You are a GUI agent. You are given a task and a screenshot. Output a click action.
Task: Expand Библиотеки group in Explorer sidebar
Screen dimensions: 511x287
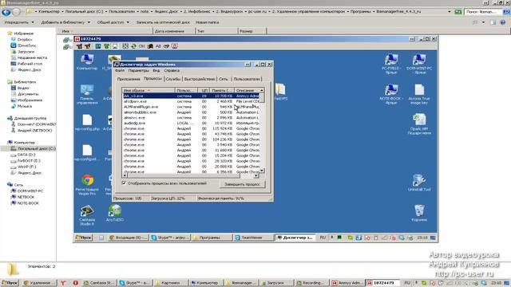22,82
